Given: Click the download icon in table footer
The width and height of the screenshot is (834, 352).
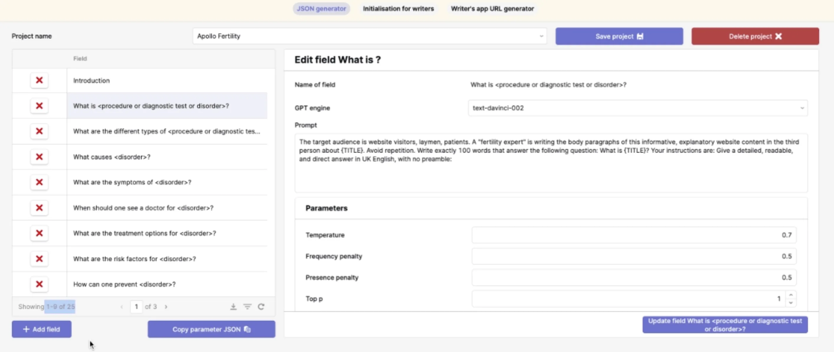Looking at the screenshot, I should 233,306.
